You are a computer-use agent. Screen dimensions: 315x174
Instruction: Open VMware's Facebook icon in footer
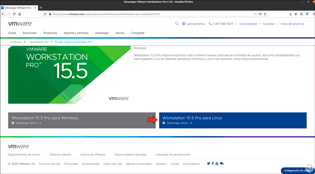pyautogui.click(x=213, y=163)
